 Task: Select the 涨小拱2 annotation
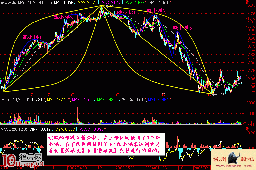(63, 17)
